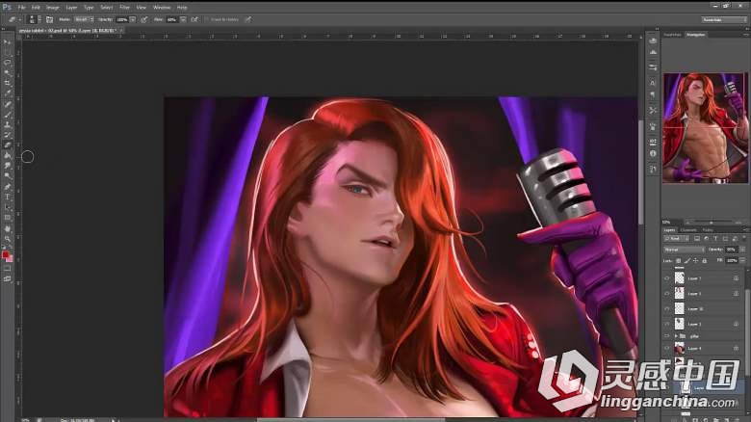Expand the group folder in Layers panel

tap(676, 336)
